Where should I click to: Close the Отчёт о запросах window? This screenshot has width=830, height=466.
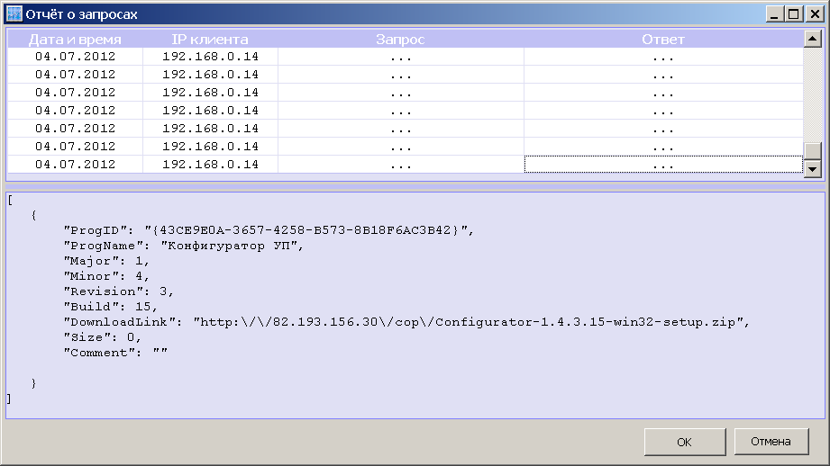tap(813, 13)
